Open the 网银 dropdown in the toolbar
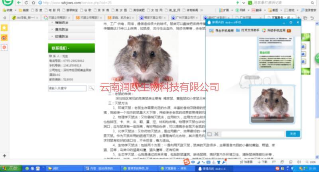319x172 pixels. [x=242, y=10]
